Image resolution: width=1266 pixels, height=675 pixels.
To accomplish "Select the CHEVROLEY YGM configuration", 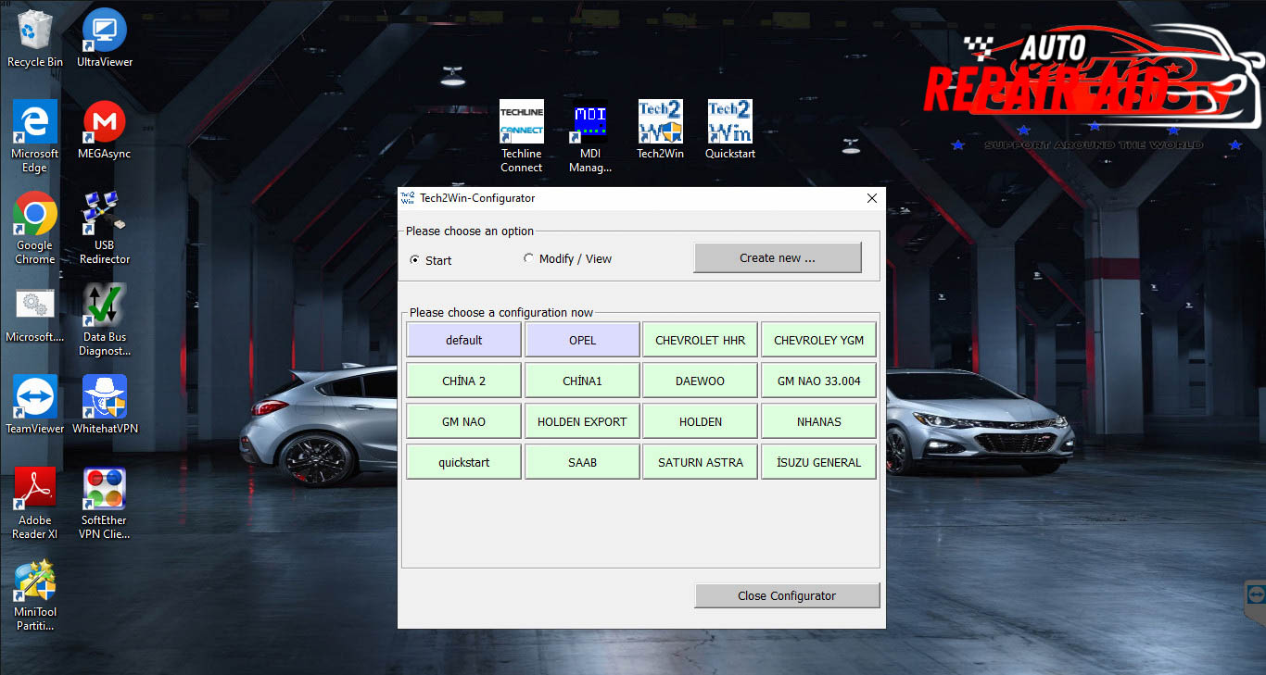I will pyautogui.click(x=818, y=340).
